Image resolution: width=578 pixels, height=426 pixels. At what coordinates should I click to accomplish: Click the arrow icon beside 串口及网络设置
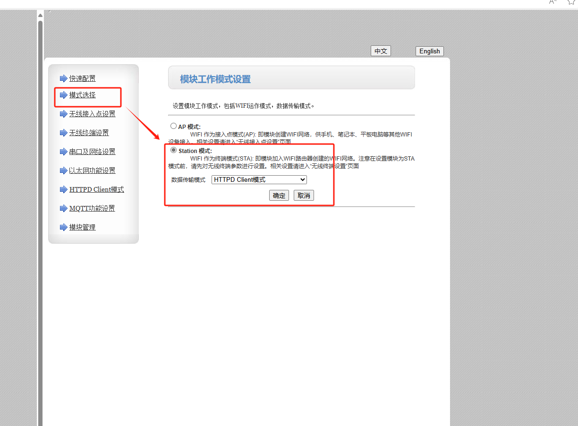pyautogui.click(x=63, y=152)
